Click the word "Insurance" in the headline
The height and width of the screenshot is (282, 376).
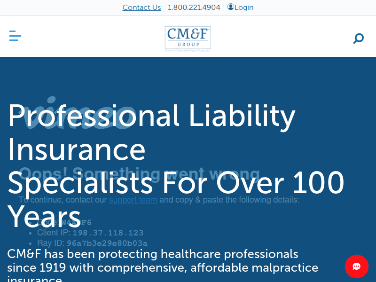point(77,149)
